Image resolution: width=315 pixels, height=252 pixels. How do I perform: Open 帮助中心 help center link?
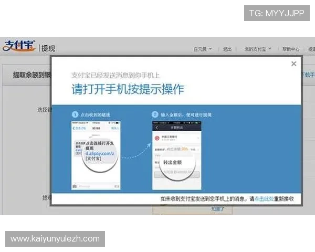pyautogui.click(x=291, y=49)
